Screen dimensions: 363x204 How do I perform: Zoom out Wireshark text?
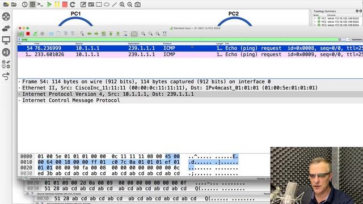pos(150,34)
